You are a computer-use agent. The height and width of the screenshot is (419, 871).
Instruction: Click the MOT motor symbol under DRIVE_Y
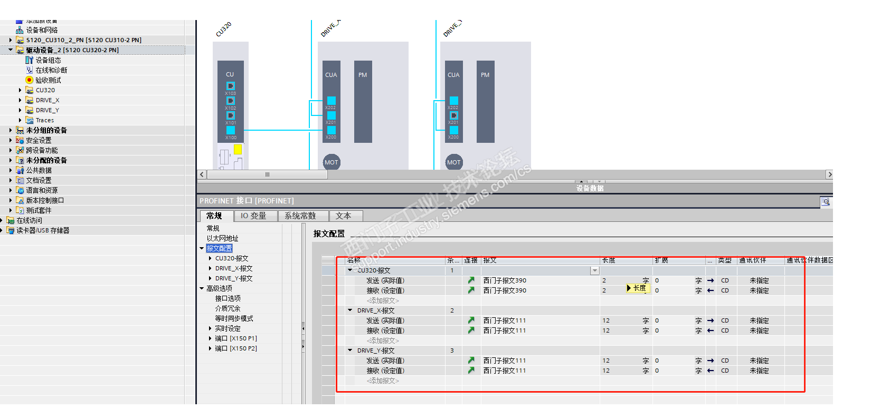(454, 162)
